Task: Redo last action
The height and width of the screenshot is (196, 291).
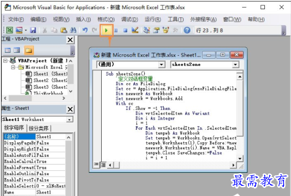Action: click(x=94, y=30)
